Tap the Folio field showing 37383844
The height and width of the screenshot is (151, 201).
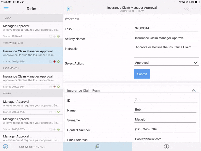[166, 28]
